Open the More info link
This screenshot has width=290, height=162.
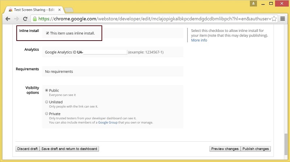[199, 40]
